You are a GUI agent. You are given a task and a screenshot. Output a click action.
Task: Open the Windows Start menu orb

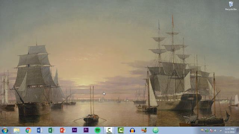click(x=5, y=131)
